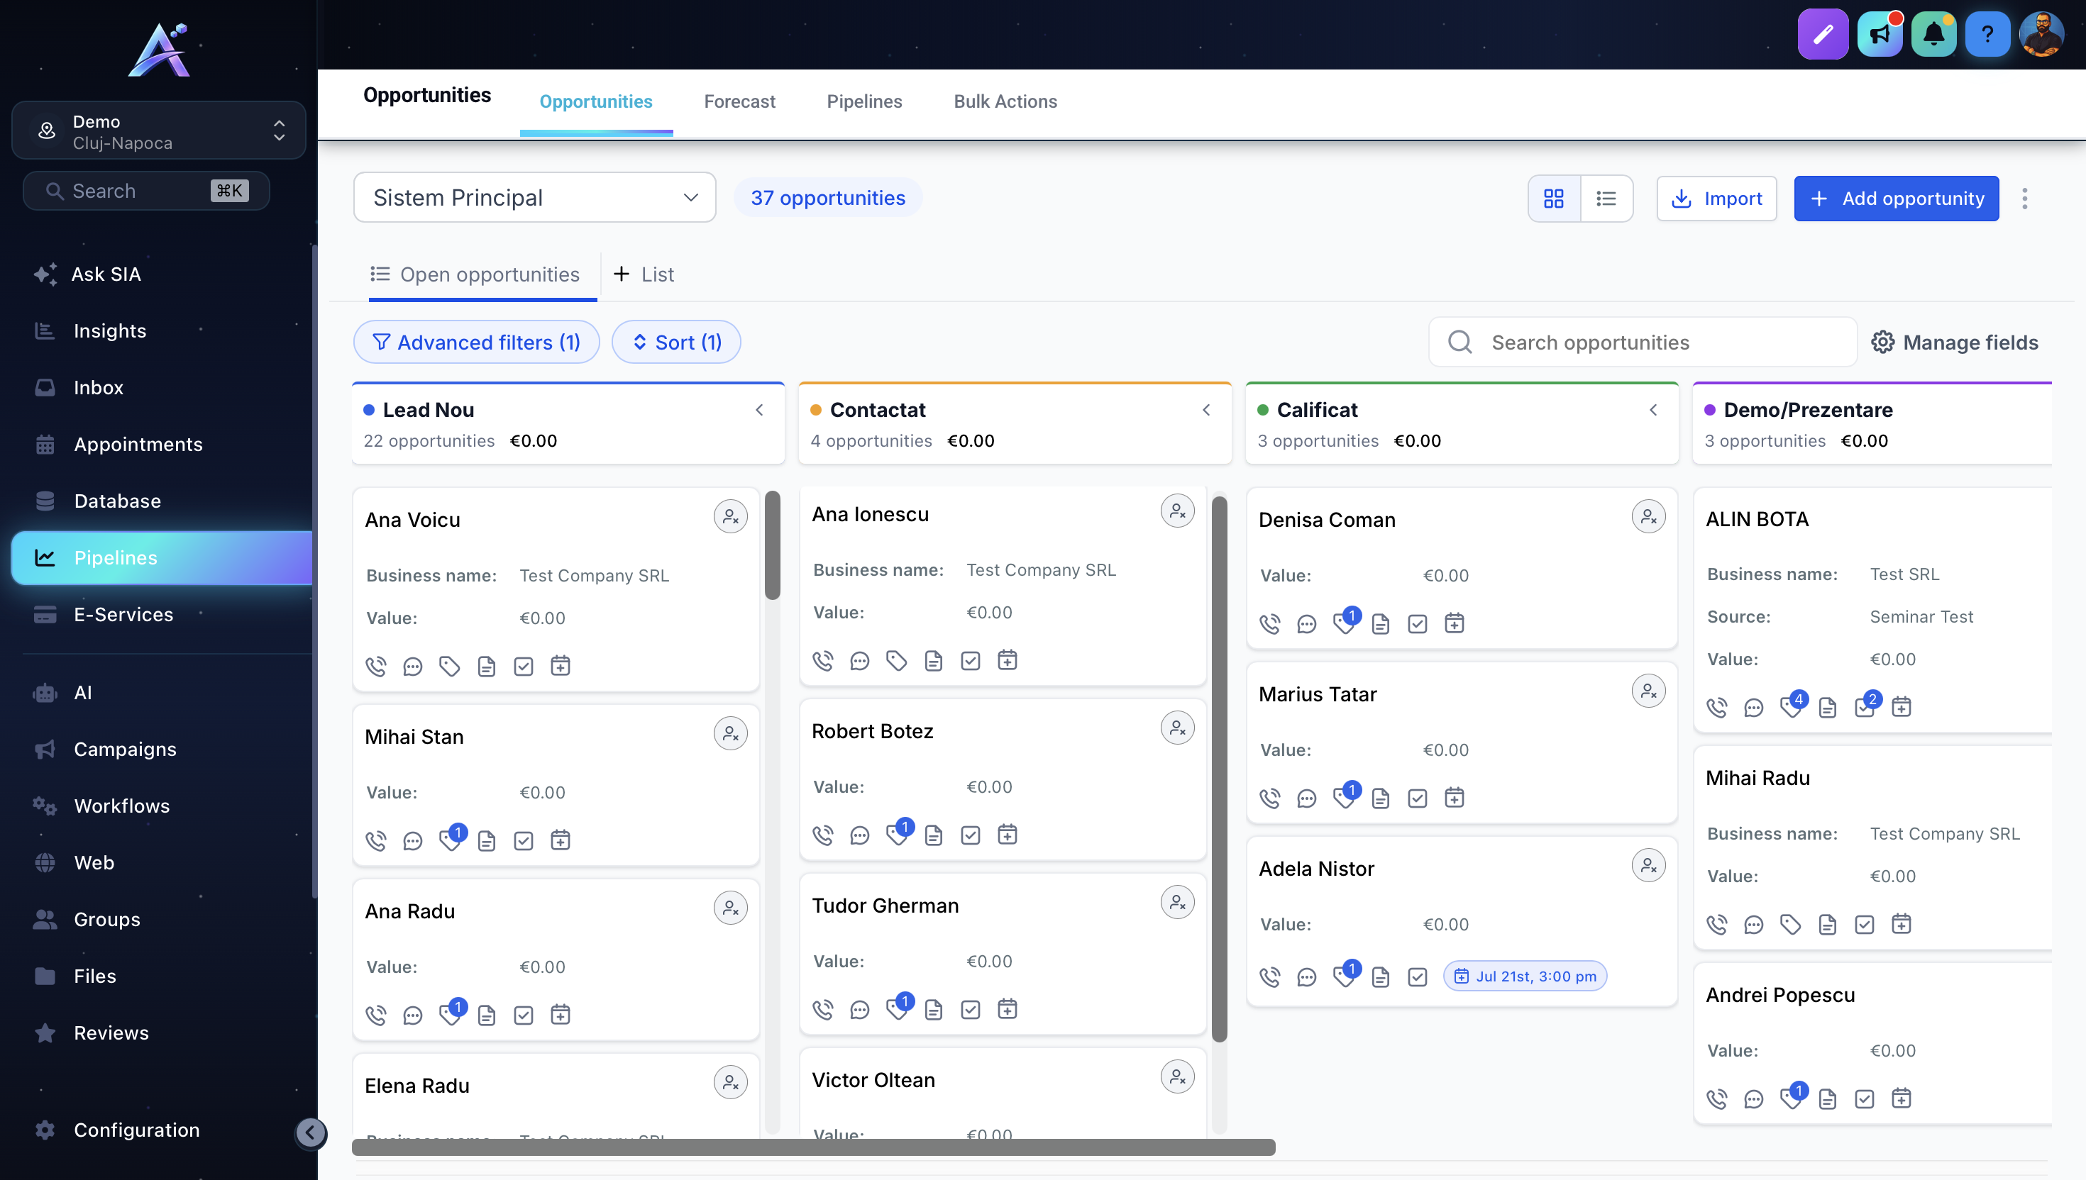The width and height of the screenshot is (2086, 1180).
Task: Open Workflows in sidebar
Action: click(121, 806)
